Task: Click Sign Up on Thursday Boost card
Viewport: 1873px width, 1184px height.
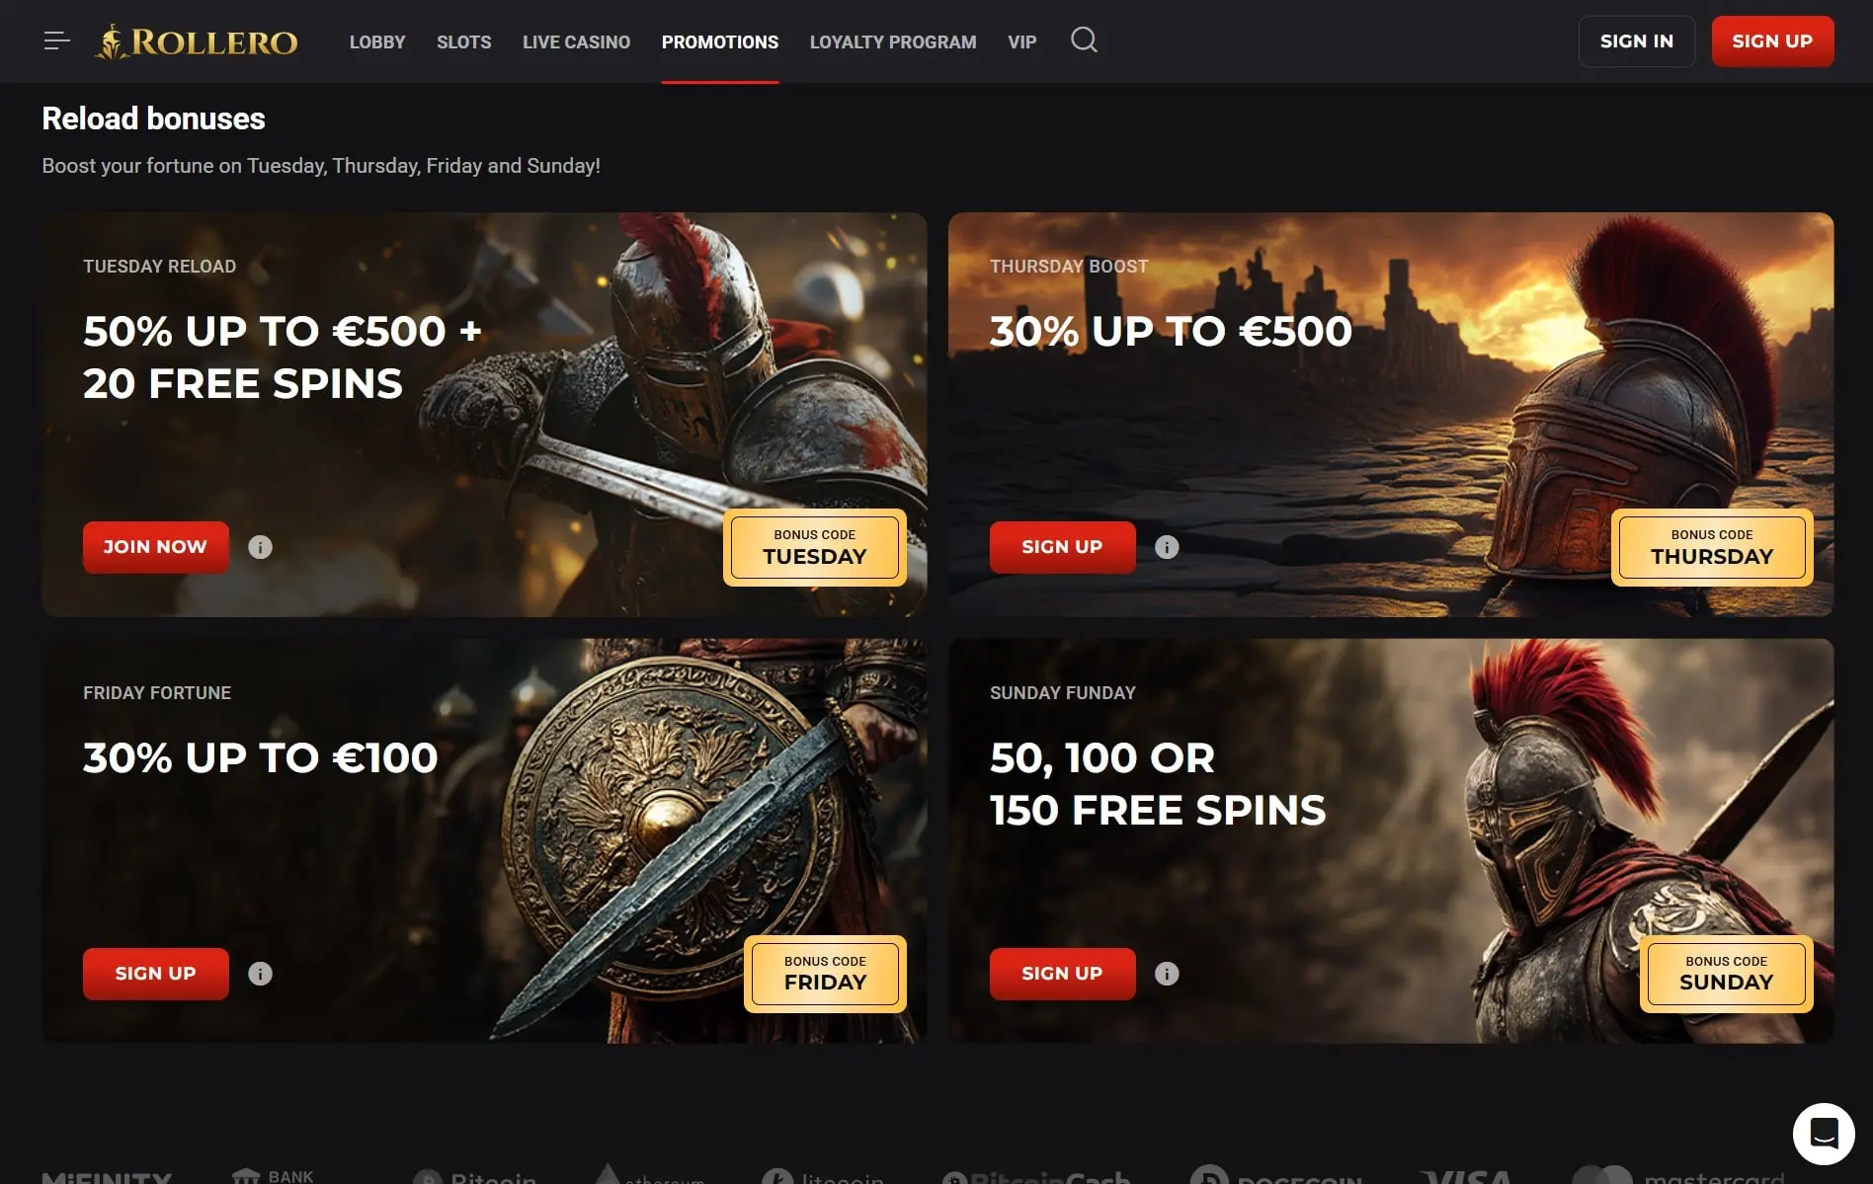Action: point(1063,547)
